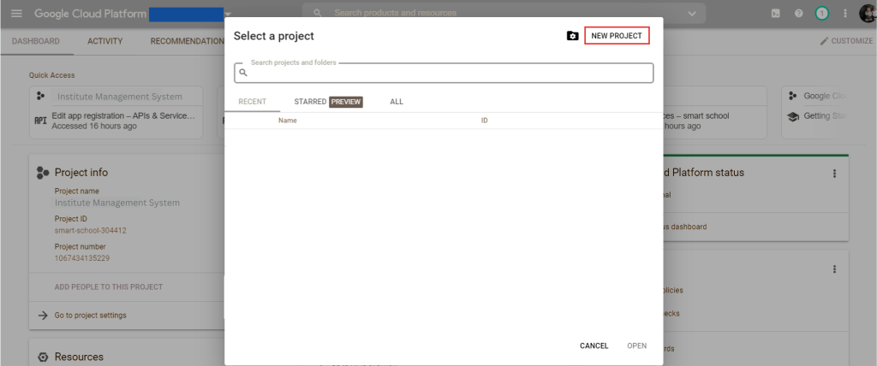This screenshot has width=877, height=366.
Task: Activate Cloud Shell icon in header
Action: coord(776,14)
